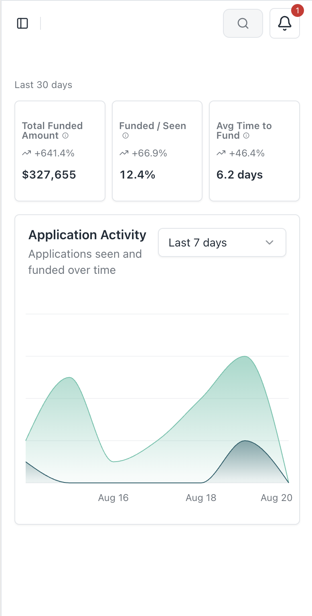Toggle the sidebar panel icon
The image size is (312, 616).
22,24
